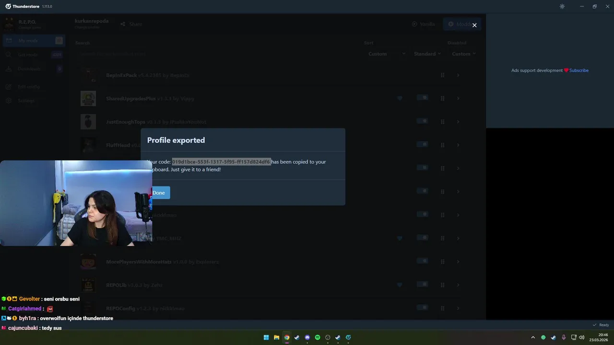Click the microphone tray icon

pos(564,337)
